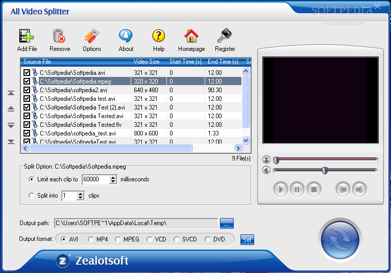Choose VCD output format
Image resolution: width=391 pixels, height=273 pixels.
point(150,239)
